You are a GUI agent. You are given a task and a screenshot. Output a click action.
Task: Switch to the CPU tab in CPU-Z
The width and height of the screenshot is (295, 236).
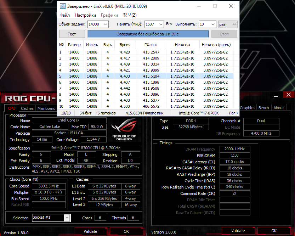pyautogui.click(x=11, y=108)
